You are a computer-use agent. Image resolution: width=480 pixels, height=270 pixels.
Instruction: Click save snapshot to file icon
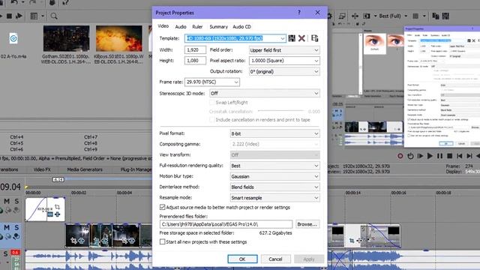pos(445,16)
